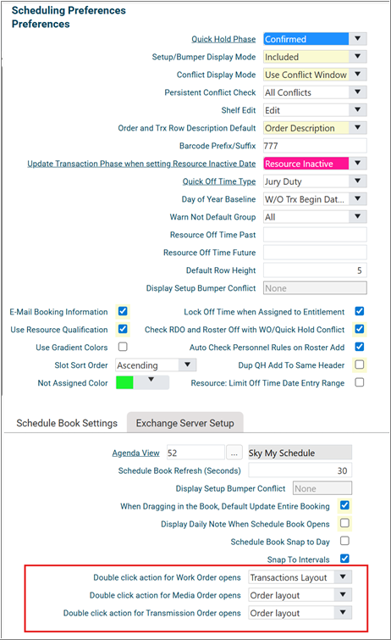
Task: Click the Default Row Height field
Action: [x=315, y=270]
